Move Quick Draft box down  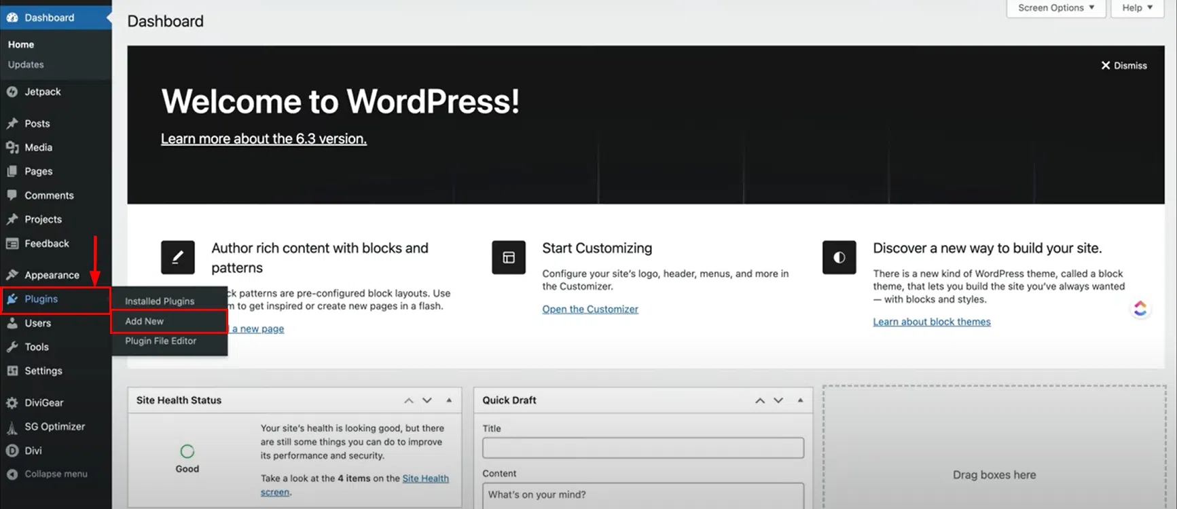pos(778,400)
